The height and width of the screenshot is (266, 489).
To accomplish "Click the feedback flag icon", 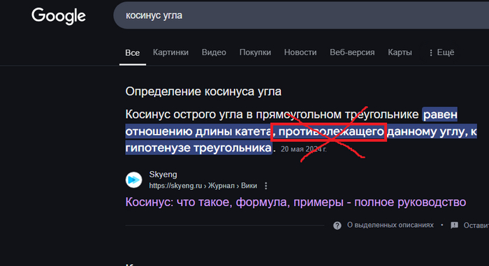I will pos(454,226).
